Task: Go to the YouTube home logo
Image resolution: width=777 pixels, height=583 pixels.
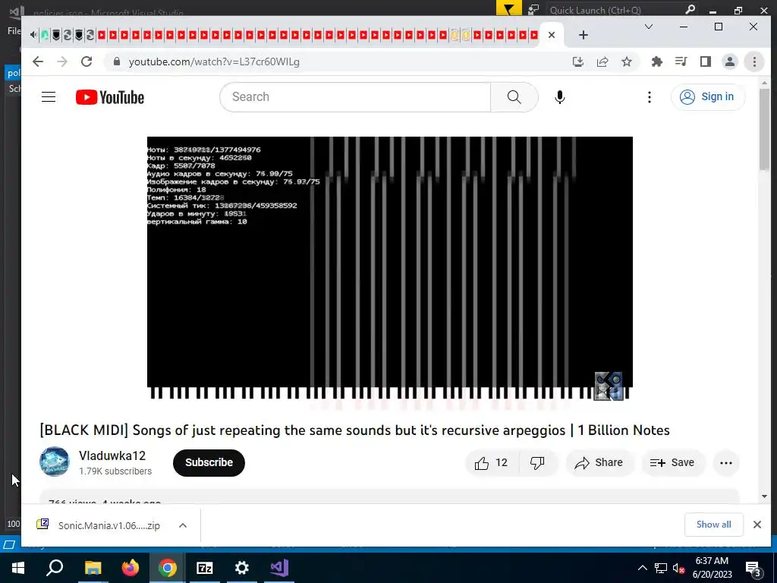Action: click(x=109, y=97)
